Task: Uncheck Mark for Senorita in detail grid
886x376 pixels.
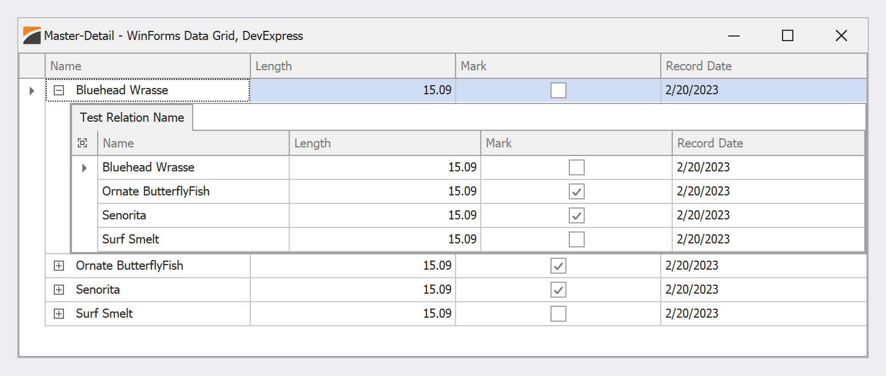Action: 577,215
